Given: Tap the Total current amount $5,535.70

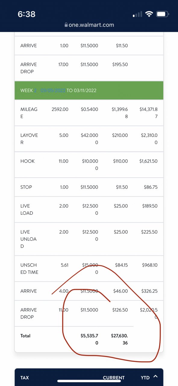Looking at the screenshot, I should (x=89, y=339).
